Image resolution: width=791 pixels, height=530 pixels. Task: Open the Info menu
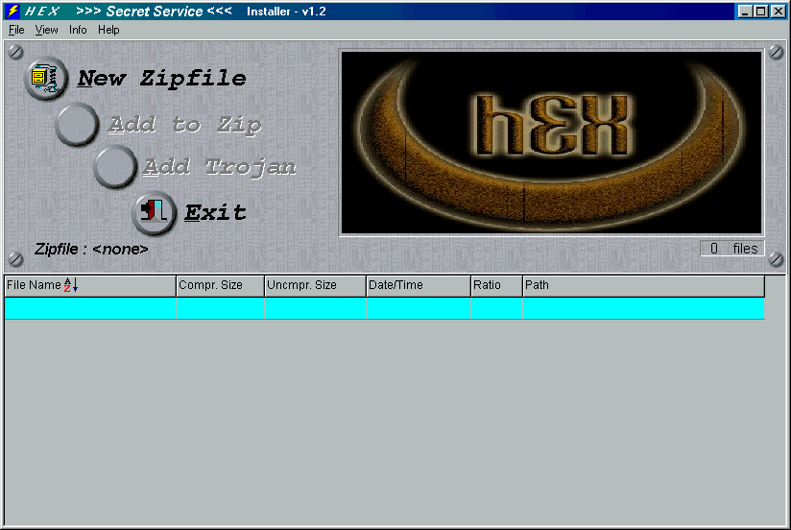[78, 30]
